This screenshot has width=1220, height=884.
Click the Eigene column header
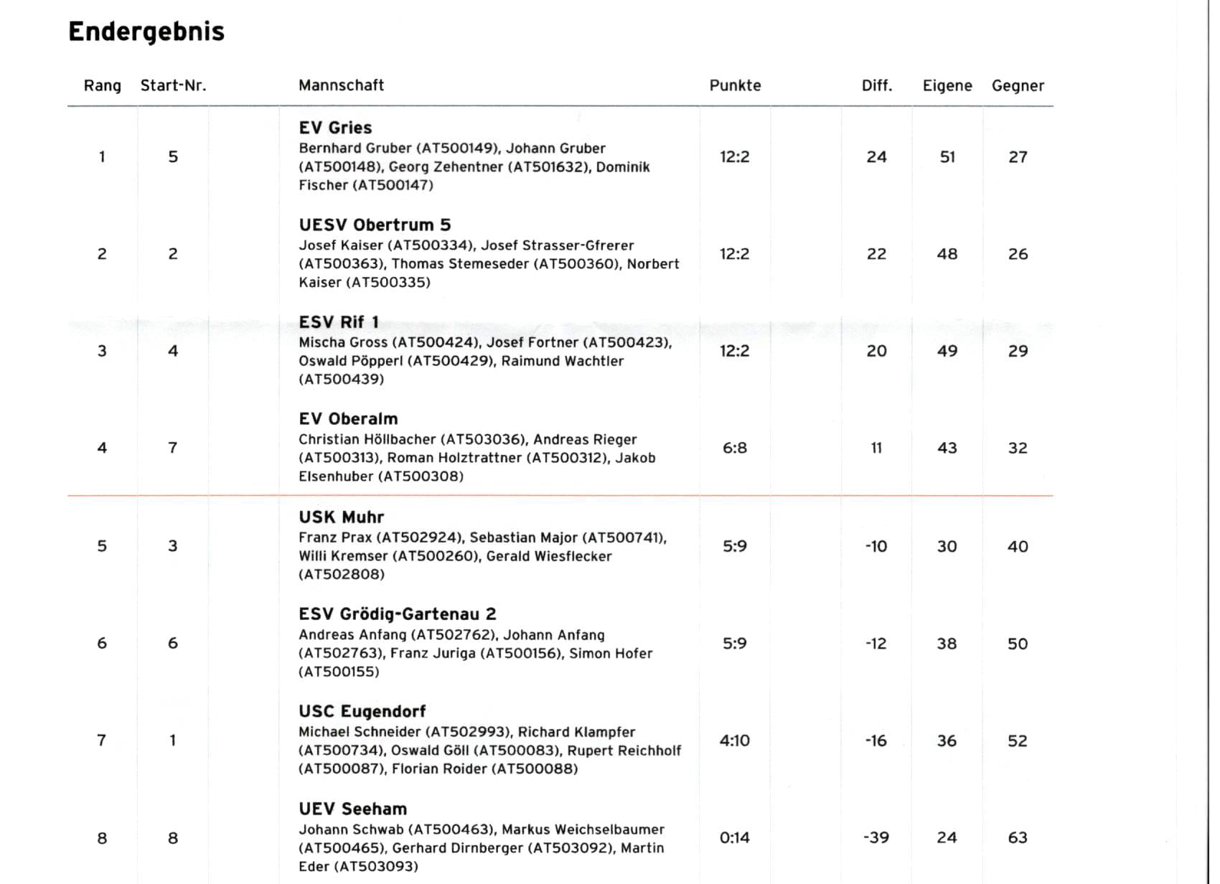pos(947,85)
